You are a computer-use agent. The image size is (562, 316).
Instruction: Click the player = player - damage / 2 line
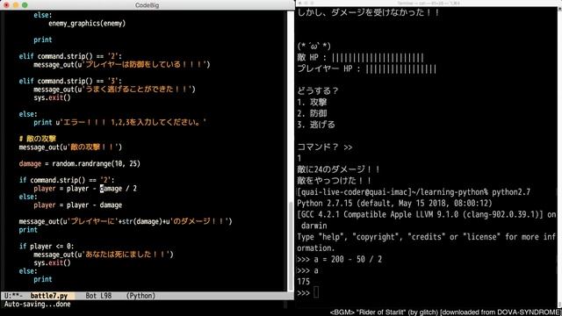(x=85, y=189)
